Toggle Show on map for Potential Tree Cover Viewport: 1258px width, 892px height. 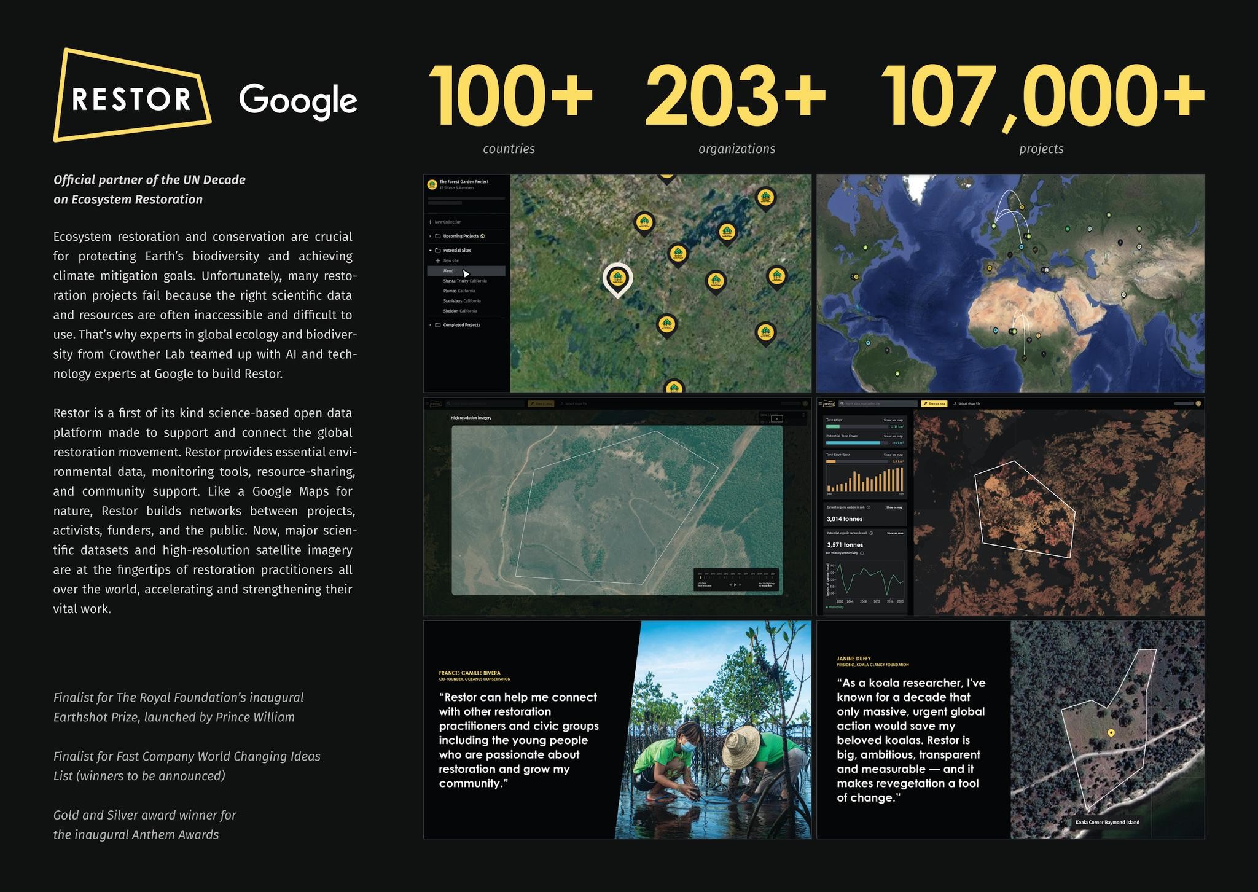893,436
